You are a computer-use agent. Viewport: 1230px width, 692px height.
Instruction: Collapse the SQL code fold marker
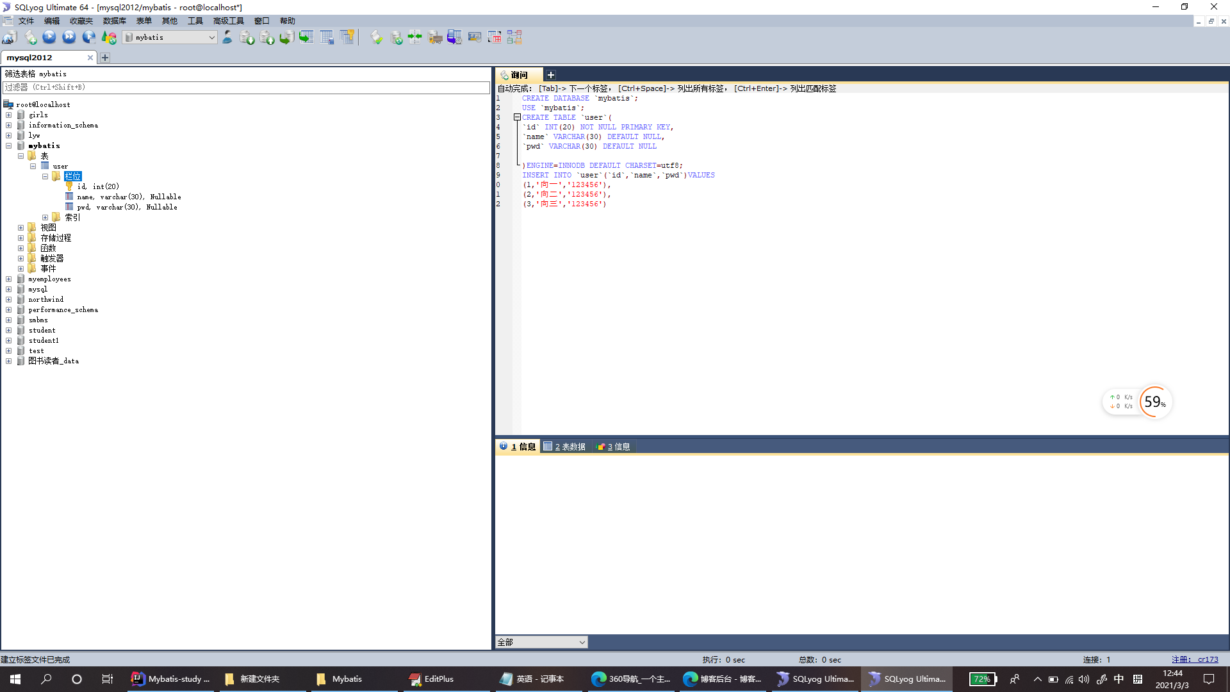[x=517, y=117]
